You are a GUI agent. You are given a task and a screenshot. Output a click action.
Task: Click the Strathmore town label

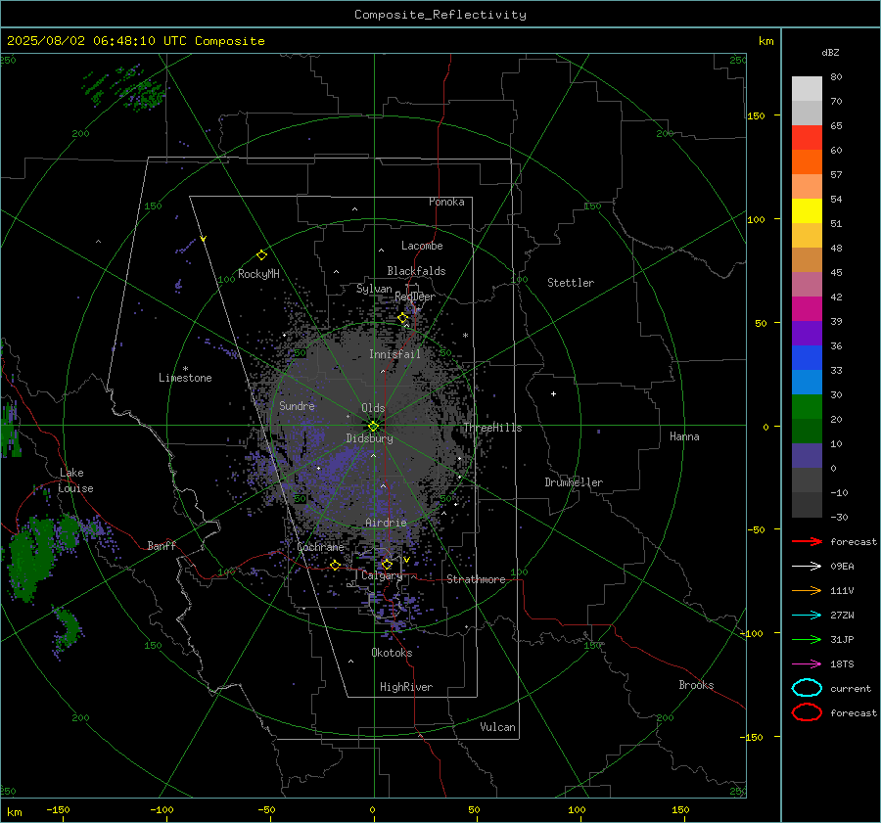pyautogui.click(x=476, y=579)
